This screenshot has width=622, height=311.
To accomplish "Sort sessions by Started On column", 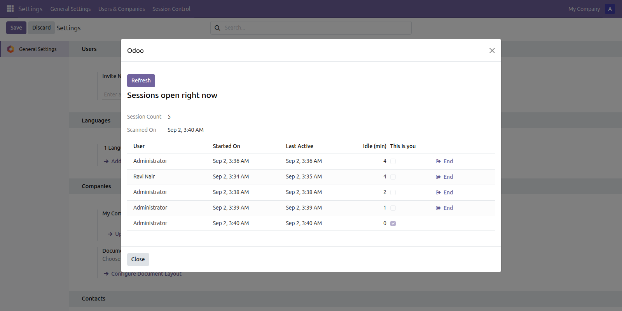I will [226, 146].
